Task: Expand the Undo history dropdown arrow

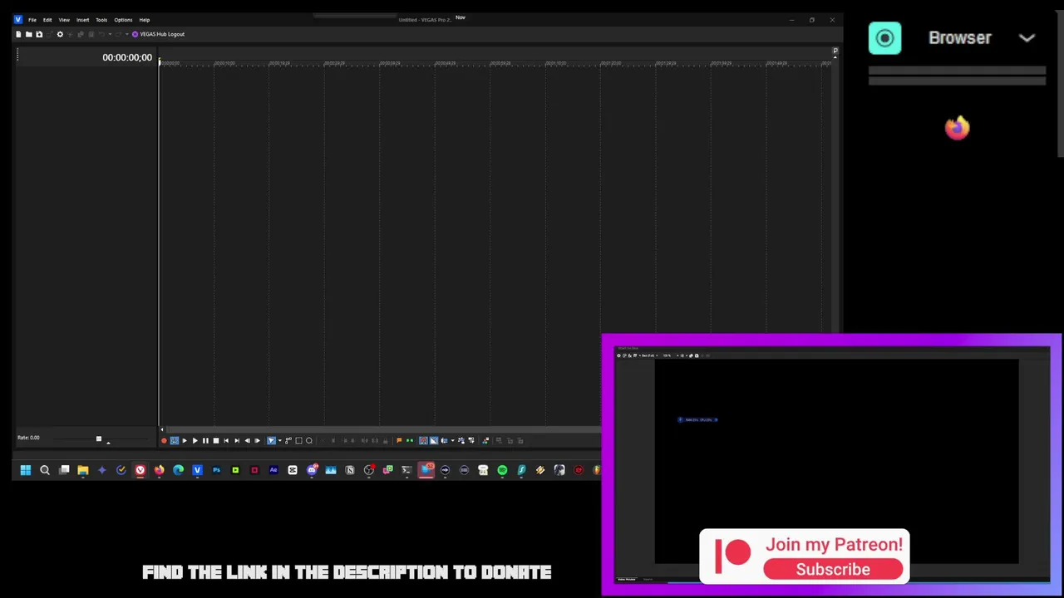Action: (x=111, y=34)
